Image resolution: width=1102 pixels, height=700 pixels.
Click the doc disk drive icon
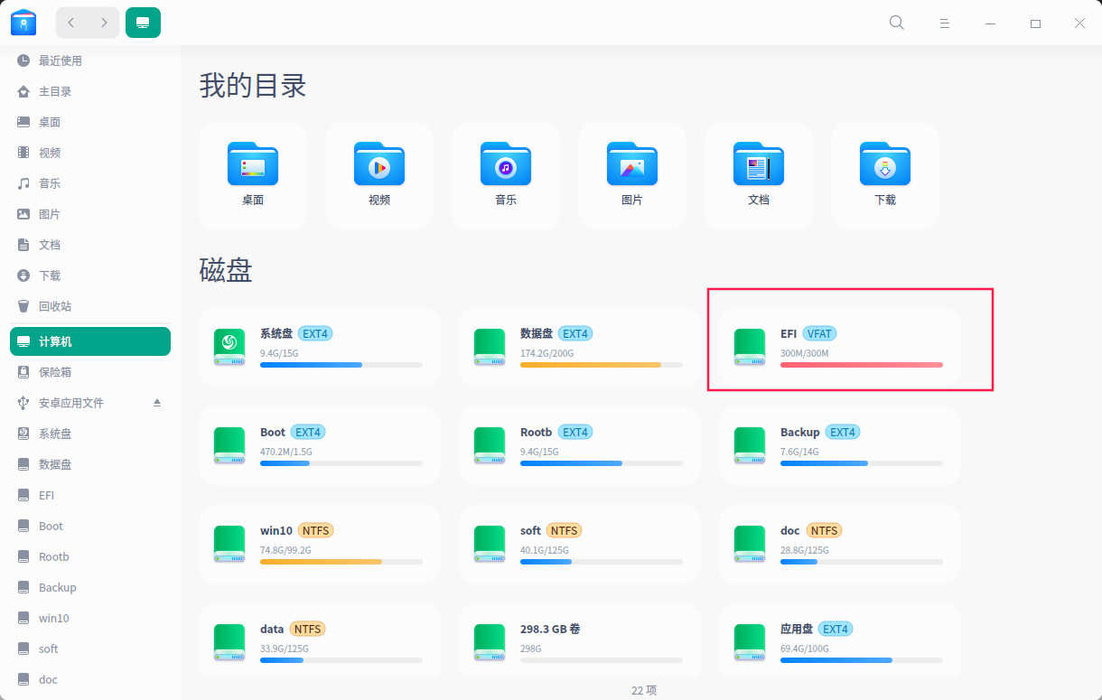point(750,545)
